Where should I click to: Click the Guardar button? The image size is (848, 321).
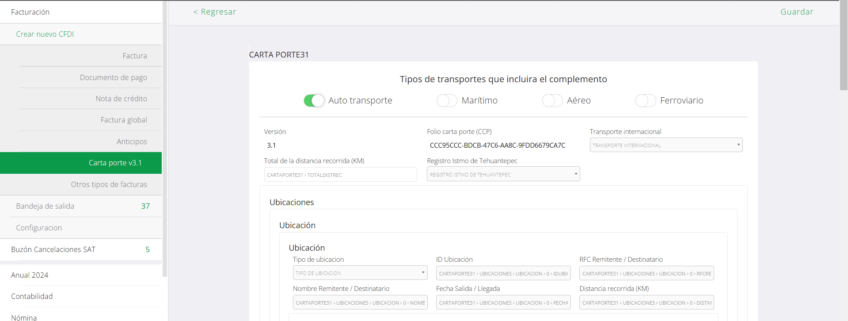coord(796,12)
